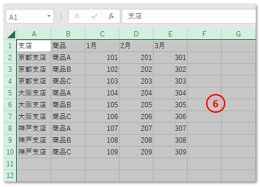This screenshot has width=260, height=187.
Task: Select row 12 header
Action: click(x=10, y=176)
